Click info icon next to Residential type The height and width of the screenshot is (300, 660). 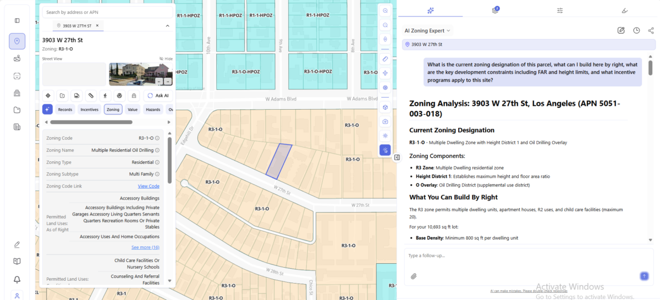tap(157, 162)
